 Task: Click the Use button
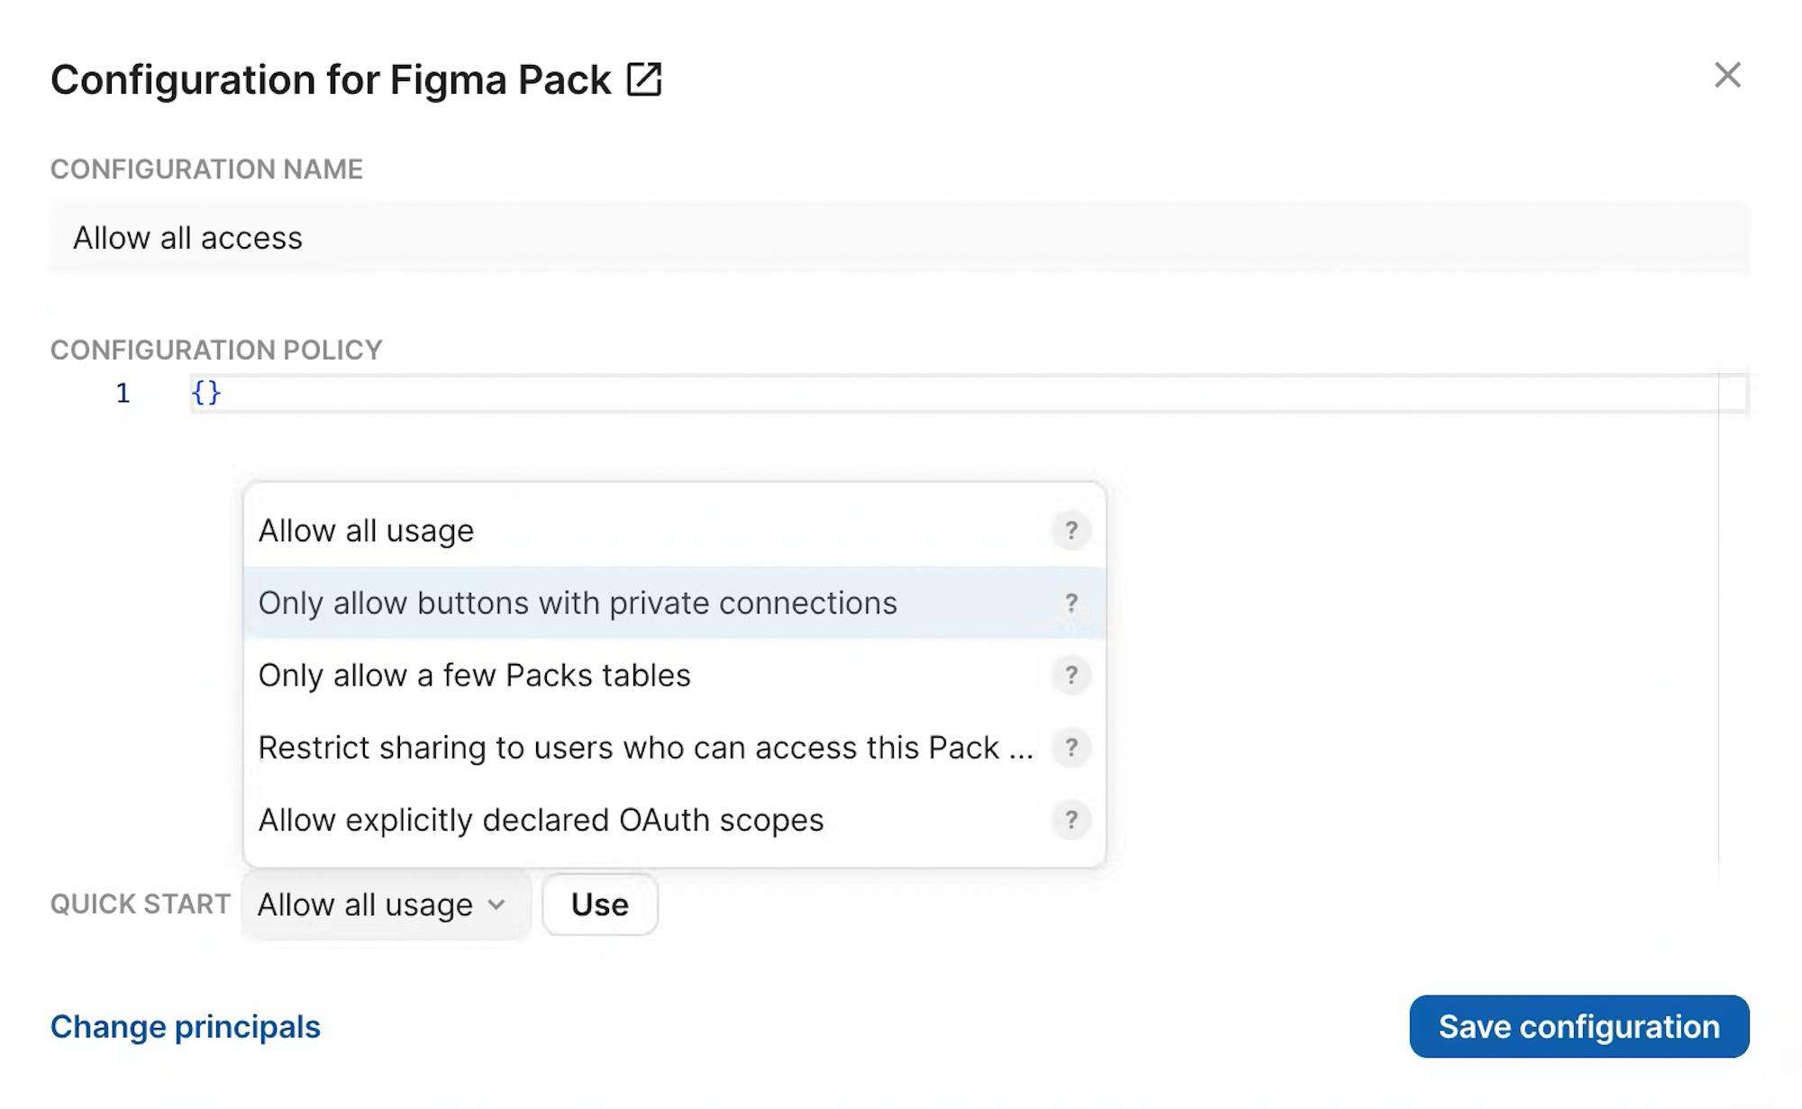600,904
